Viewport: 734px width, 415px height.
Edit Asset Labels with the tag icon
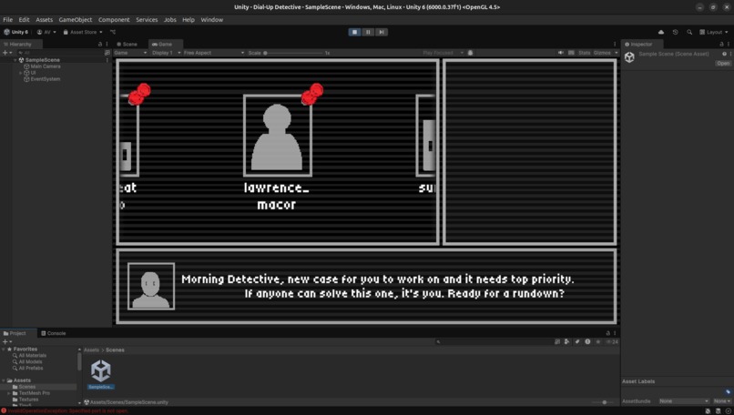pos(728,391)
